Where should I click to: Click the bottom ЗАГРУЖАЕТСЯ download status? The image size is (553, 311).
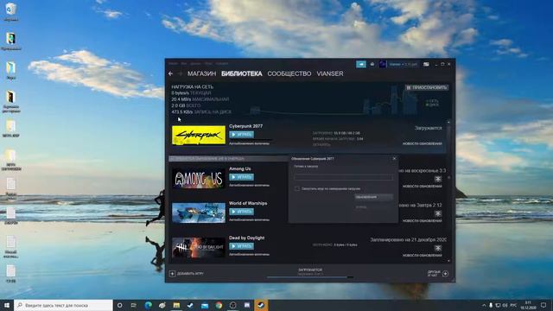[x=310, y=270]
